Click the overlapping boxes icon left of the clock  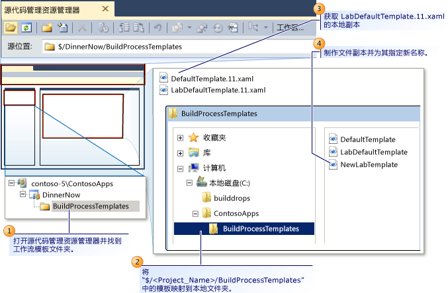(202, 28)
